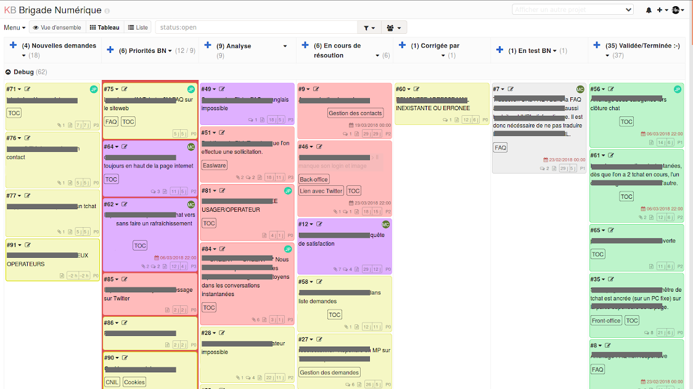Screen dimensions: 693x389
Task: Add a task to Validée/Terminée column
Action: tap(597, 45)
